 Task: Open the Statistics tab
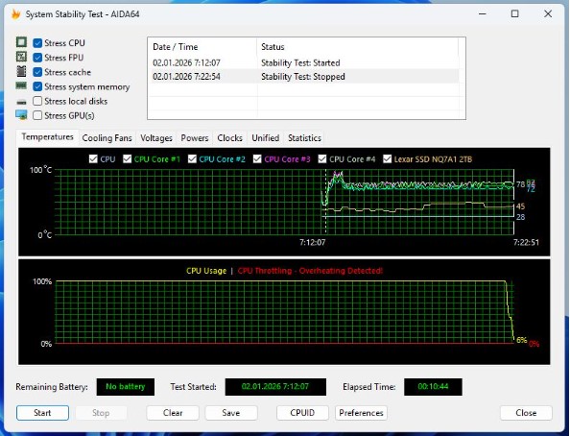pyautogui.click(x=304, y=138)
